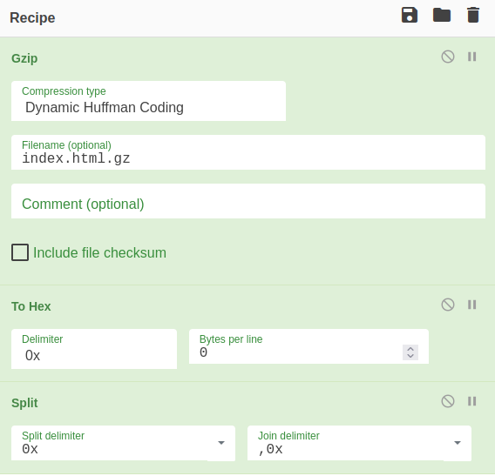495x476 pixels.
Task: Disable the Gzip operation
Action: click(448, 57)
